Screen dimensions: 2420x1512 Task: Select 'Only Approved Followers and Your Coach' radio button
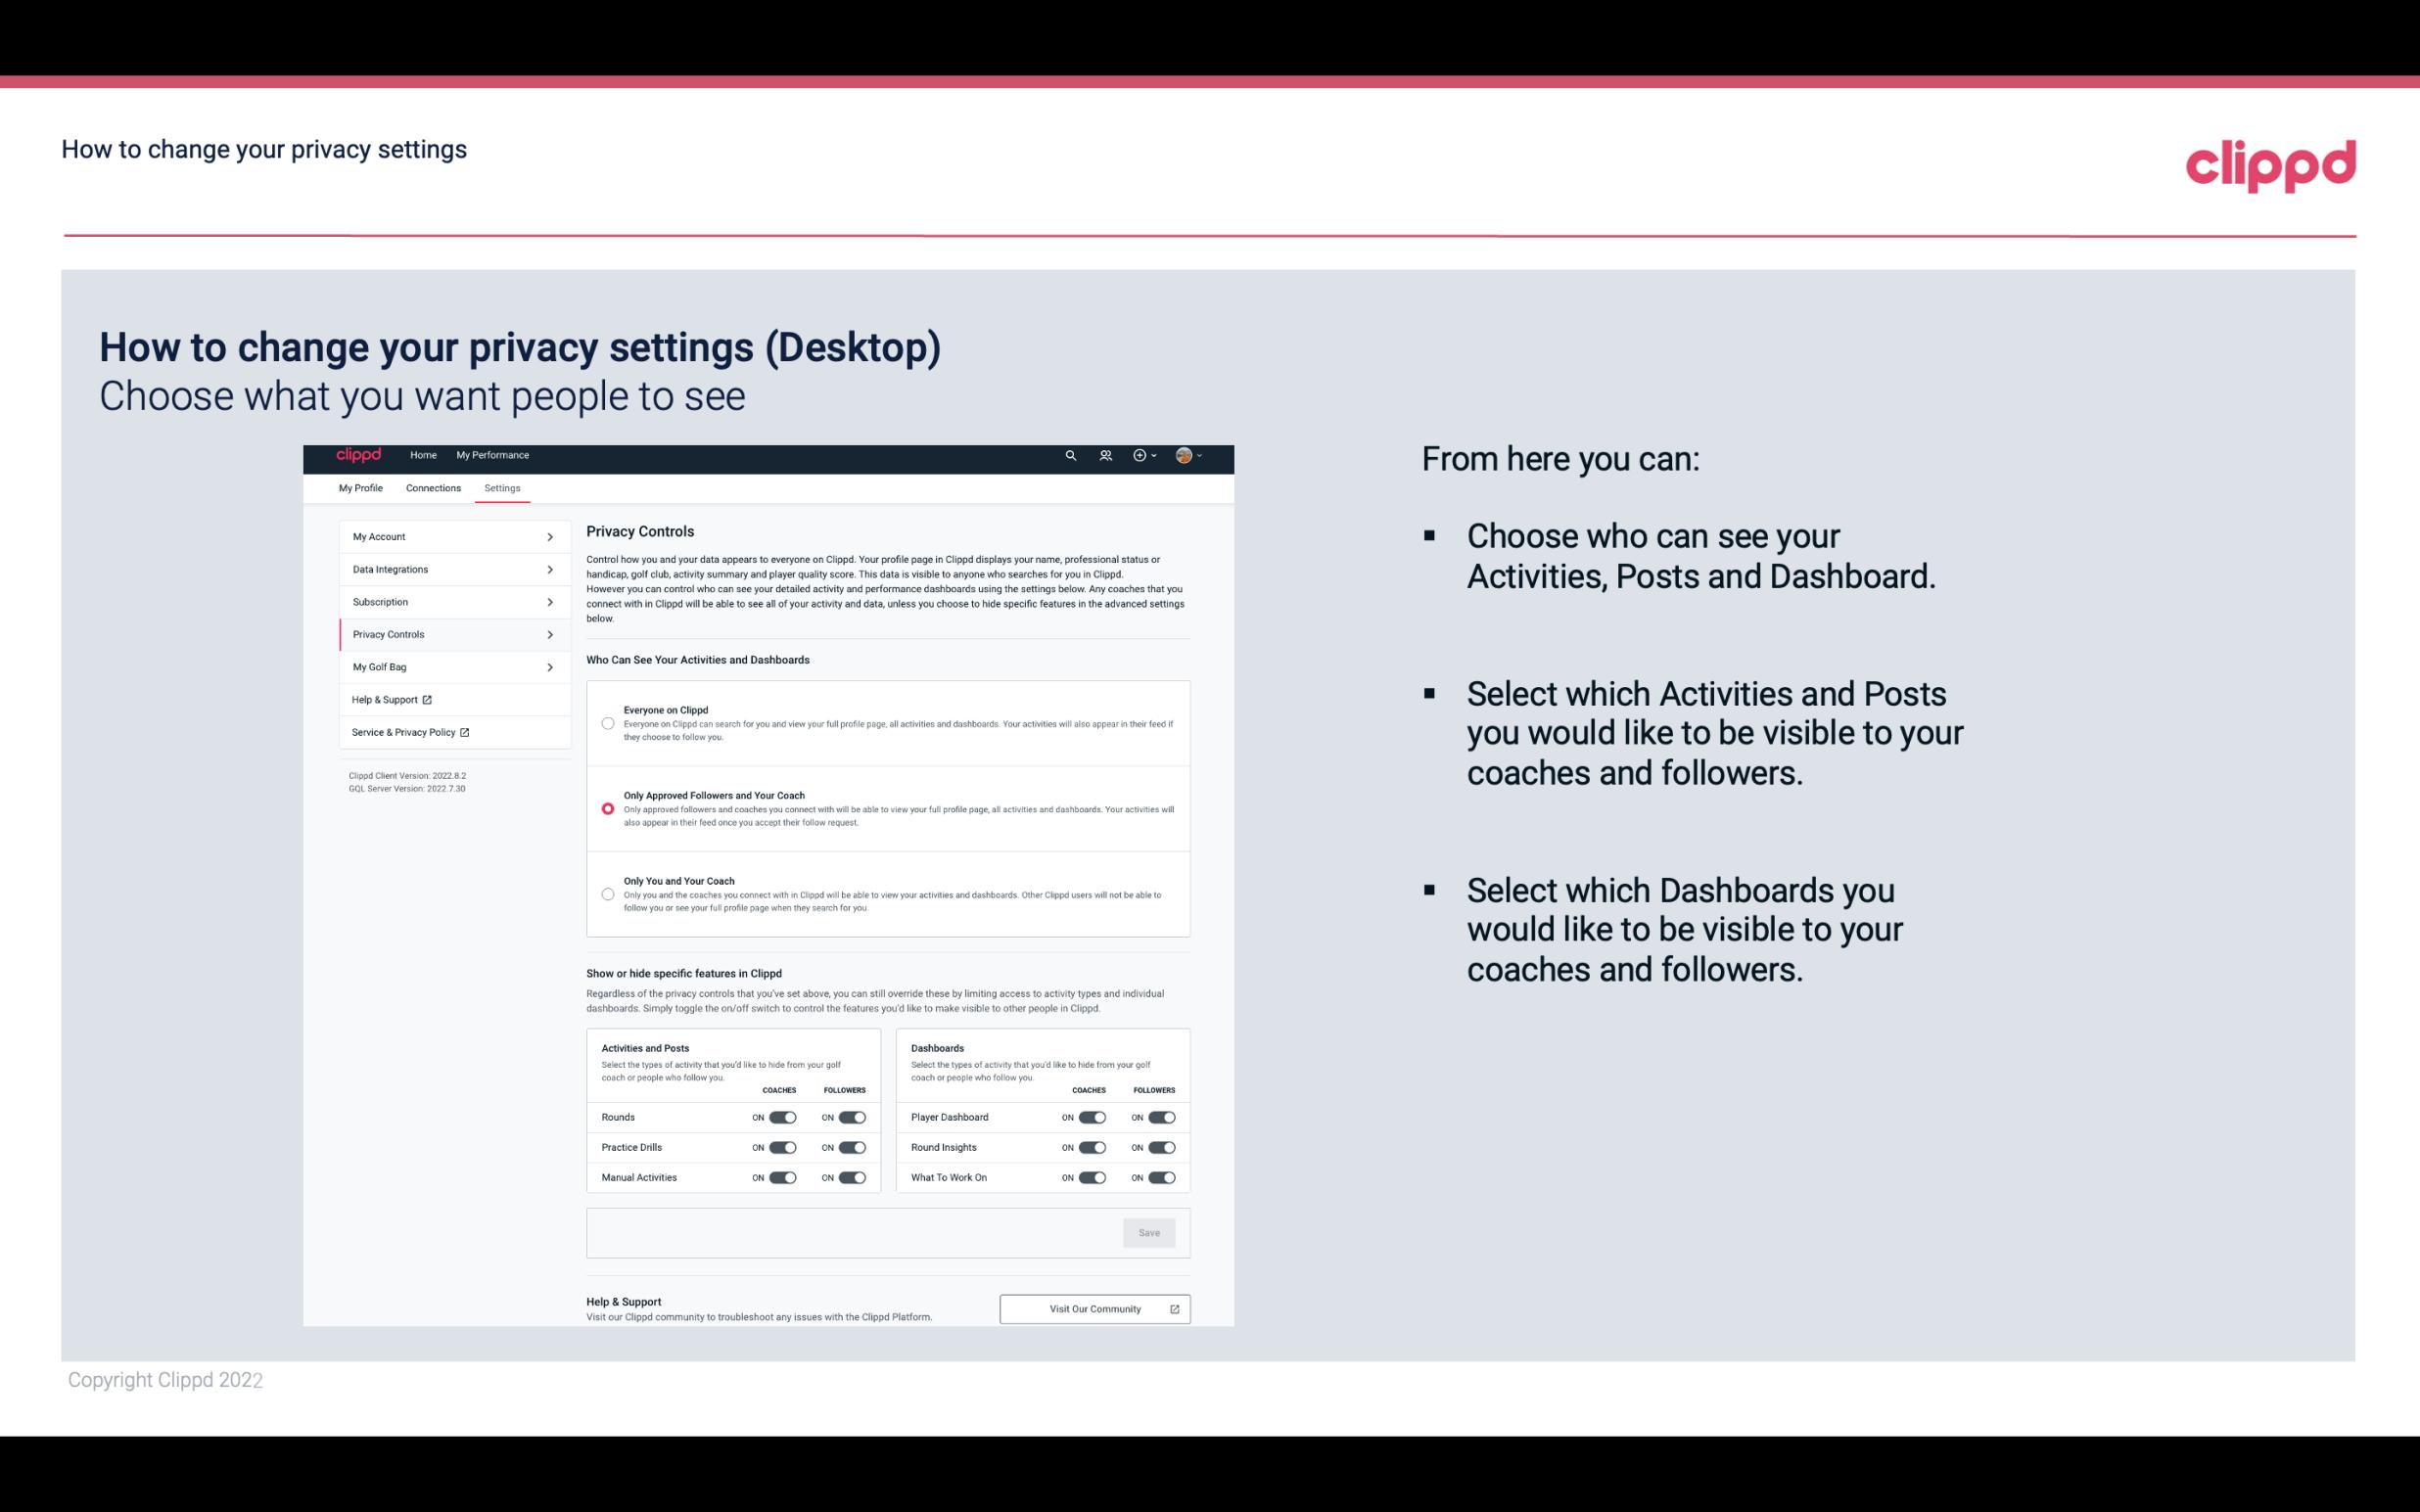click(x=608, y=808)
